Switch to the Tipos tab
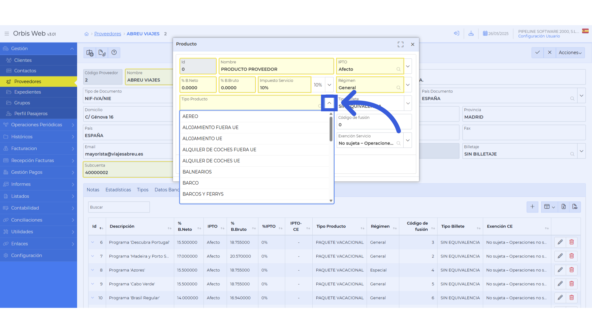 142,190
